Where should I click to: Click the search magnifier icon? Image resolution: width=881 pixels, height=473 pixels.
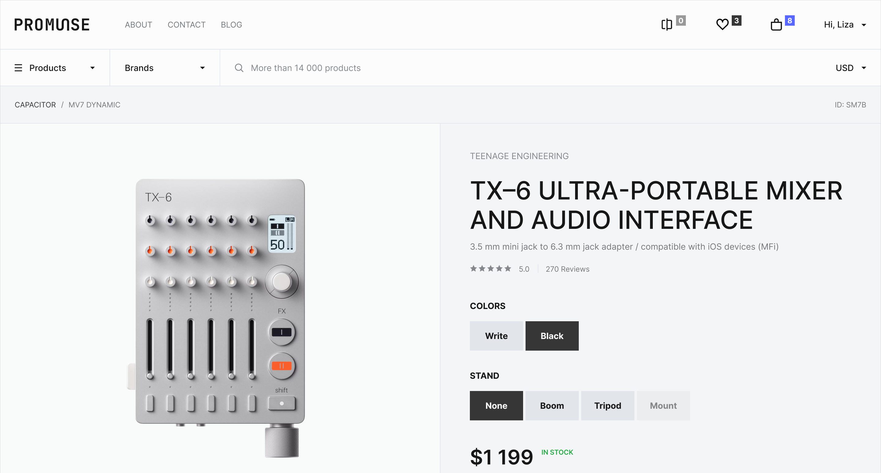coord(239,68)
